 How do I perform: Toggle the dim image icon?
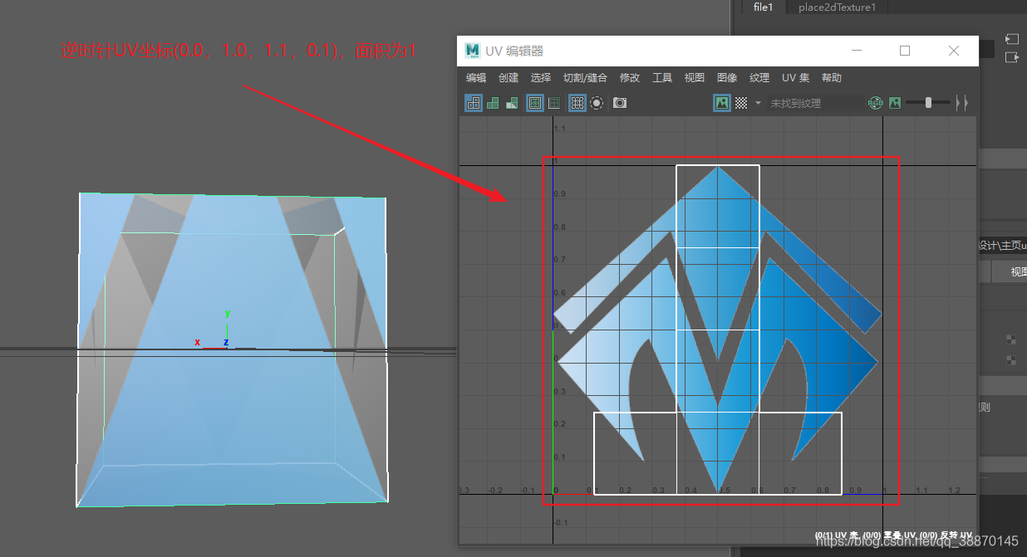[x=895, y=103]
